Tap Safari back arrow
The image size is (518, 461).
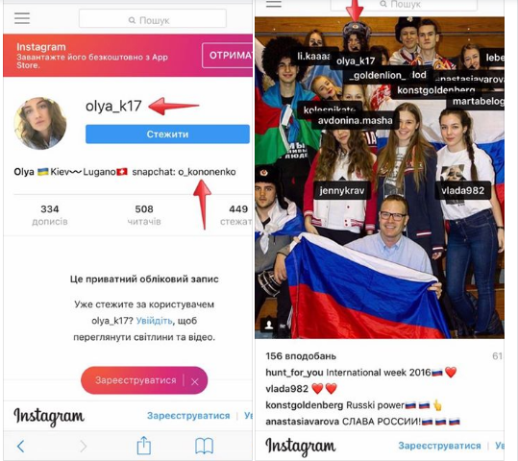(20, 447)
